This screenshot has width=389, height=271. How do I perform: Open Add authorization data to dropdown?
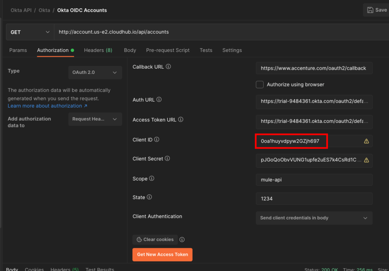(x=95, y=119)
